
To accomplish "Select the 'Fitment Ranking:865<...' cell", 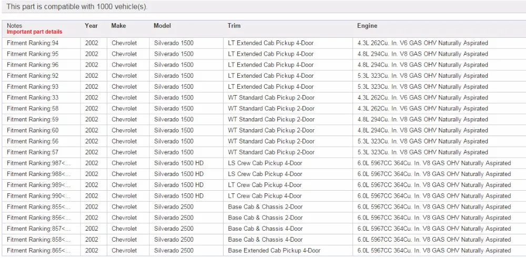I will coord(41,251).
